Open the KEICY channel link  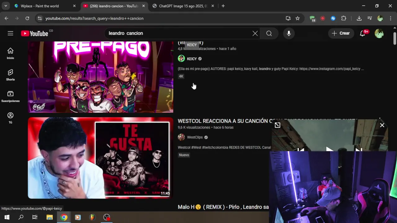[192, 59]
